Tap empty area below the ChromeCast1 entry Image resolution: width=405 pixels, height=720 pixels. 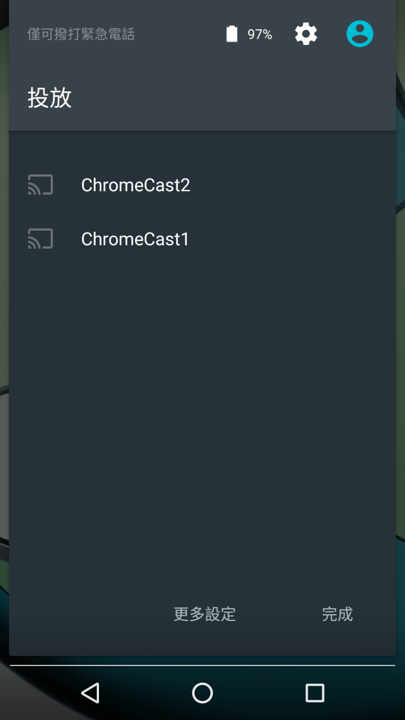tap(202, 416)
